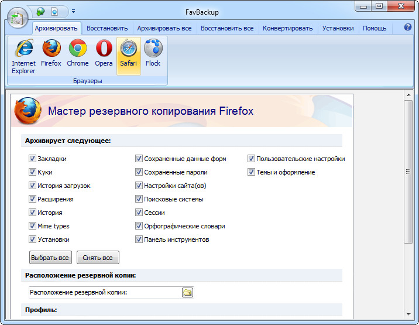Uncheck the Сессии checkbox
419x325 pixels.
pos(139,213)
